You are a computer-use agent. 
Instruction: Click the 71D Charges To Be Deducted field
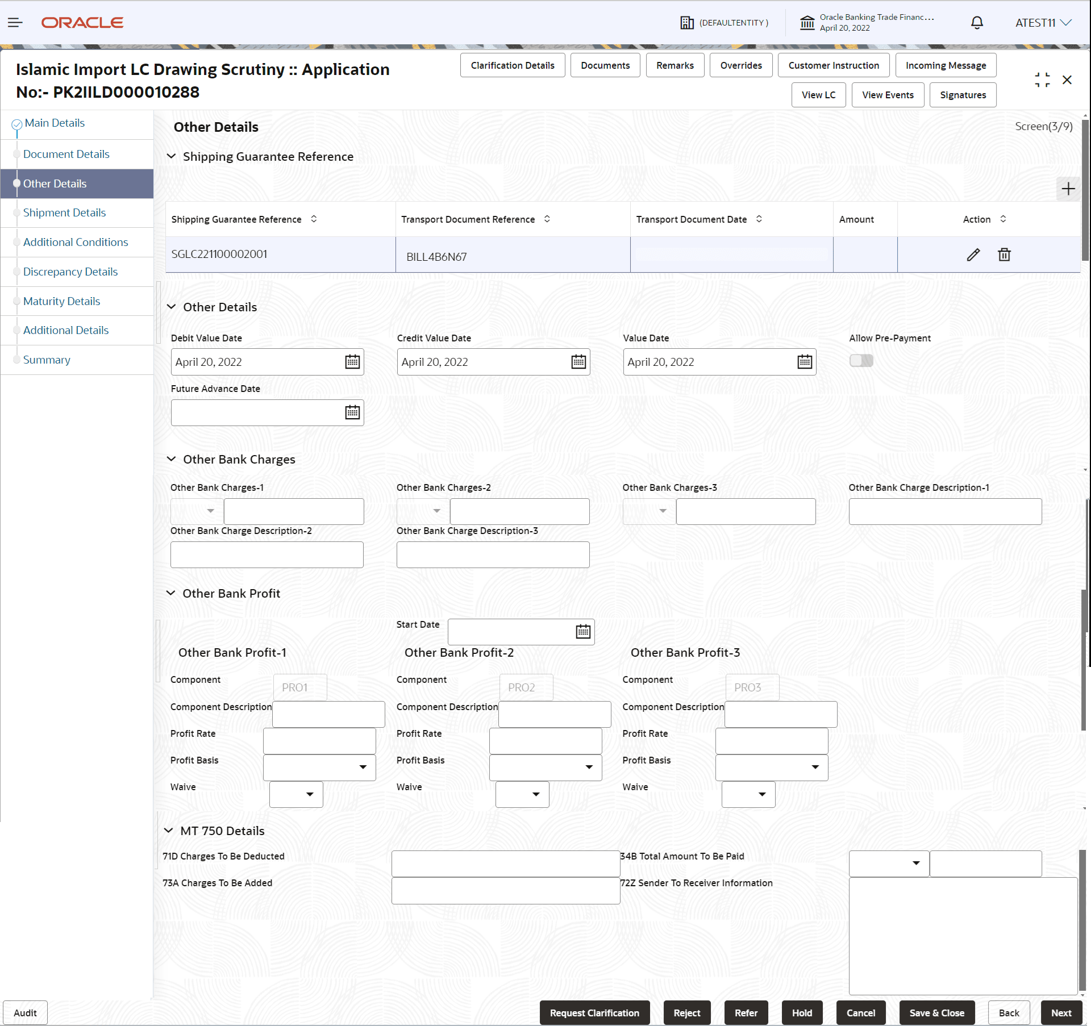[x=505, y=863]
